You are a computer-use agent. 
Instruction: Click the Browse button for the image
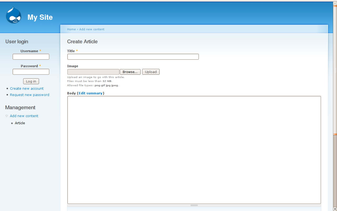pyautogui.click(x=130, y=72)
